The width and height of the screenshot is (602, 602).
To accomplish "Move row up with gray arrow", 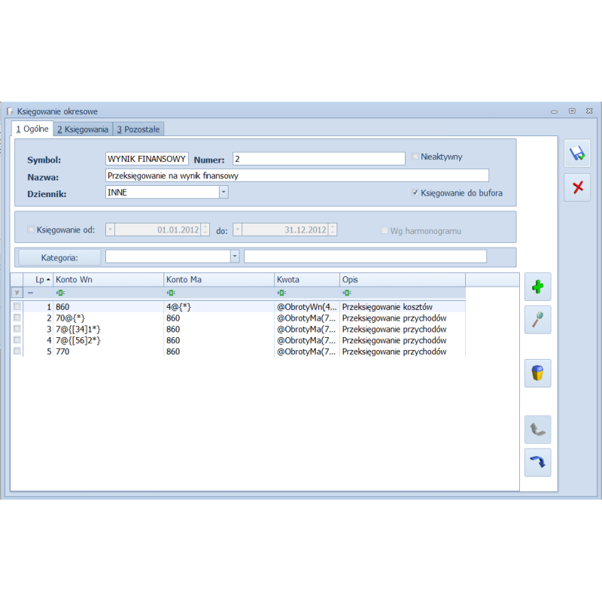I will click(x=537, y=430).
